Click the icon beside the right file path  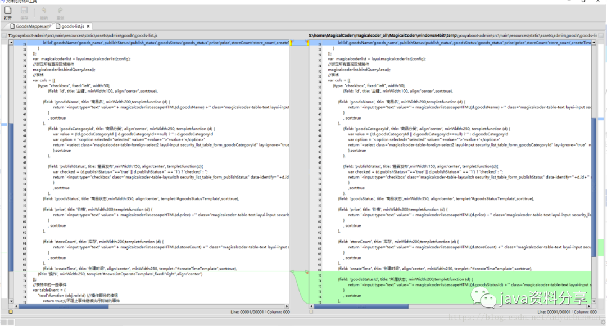[x=601, y=35]
